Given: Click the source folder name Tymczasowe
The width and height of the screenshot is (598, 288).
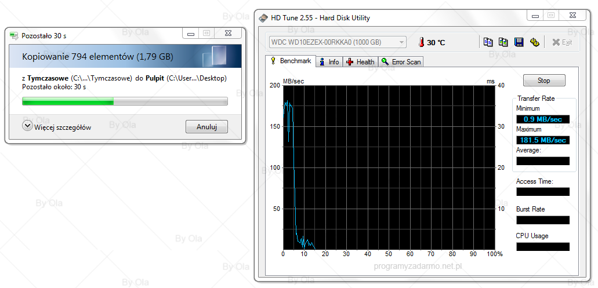Looking at the screenshot, I should [x=48, y=78].
